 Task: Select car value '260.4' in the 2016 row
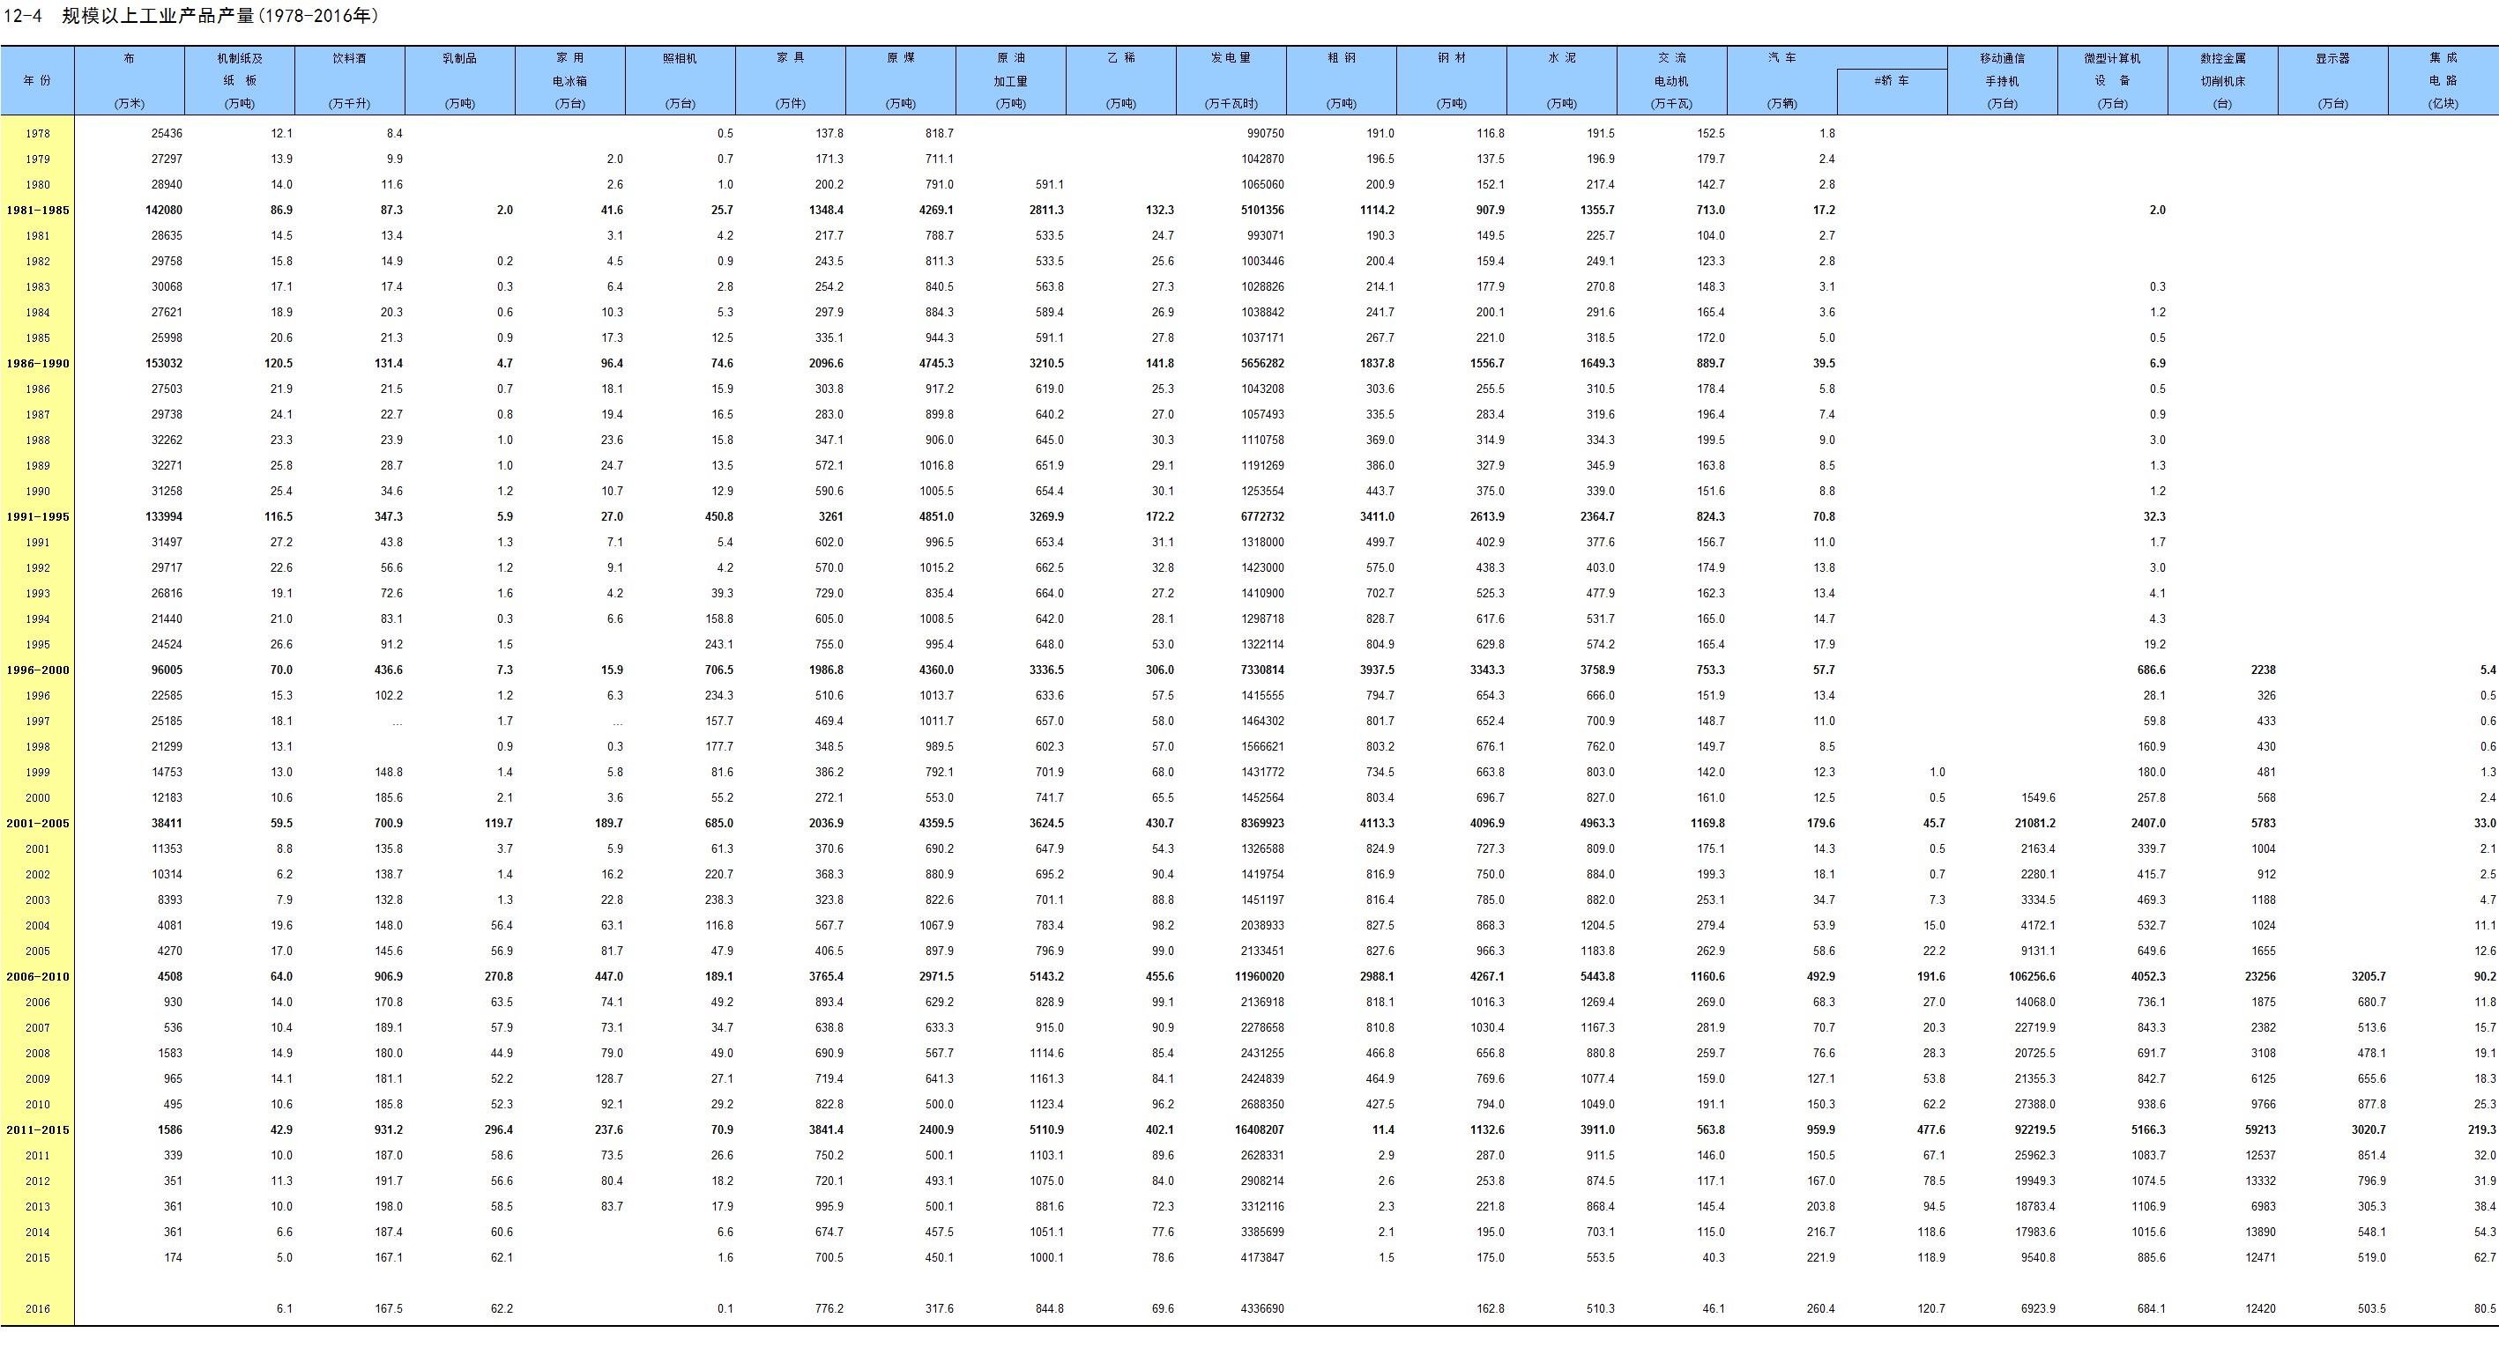tap(1820, 1309)
